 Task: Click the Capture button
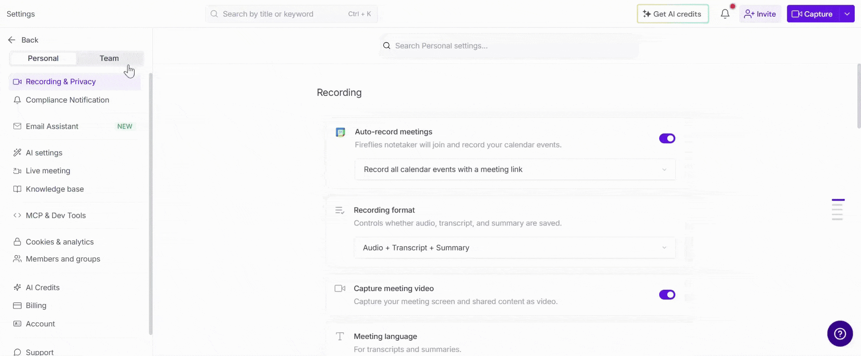click(813, 14)
